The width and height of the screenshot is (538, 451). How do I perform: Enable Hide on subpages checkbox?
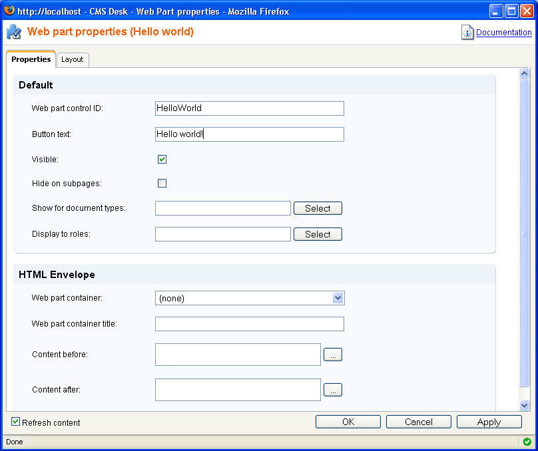(162, 184)
